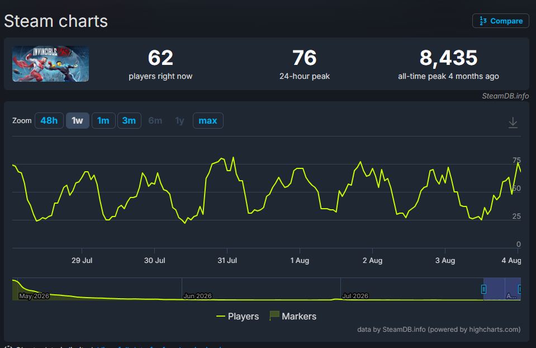This screenshot has width=536, height=348.
Task: Click the Steam charts heading
Action: pyautogui.click(x=56, y=21)
